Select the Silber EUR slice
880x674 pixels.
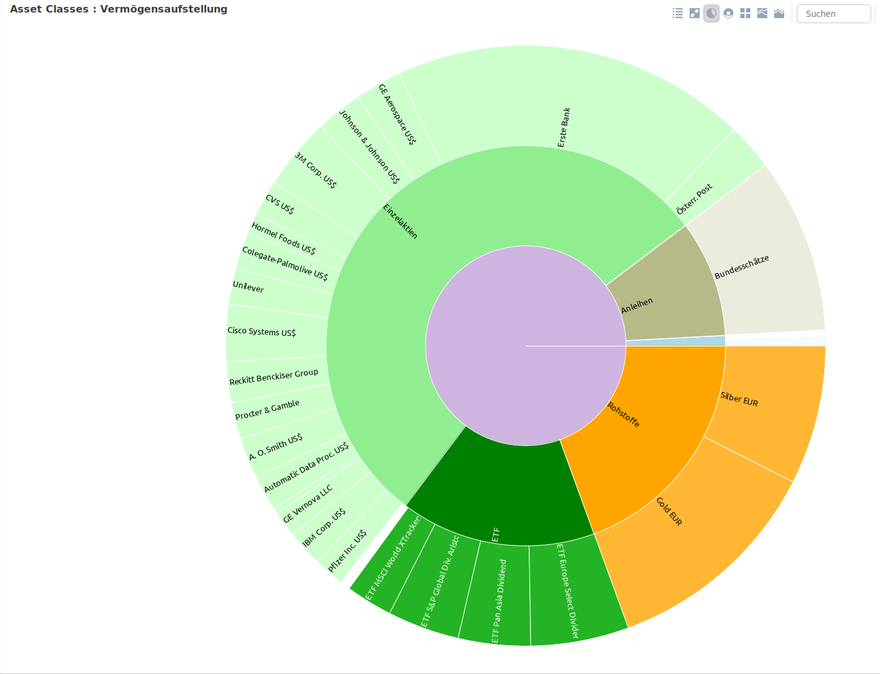767,407
